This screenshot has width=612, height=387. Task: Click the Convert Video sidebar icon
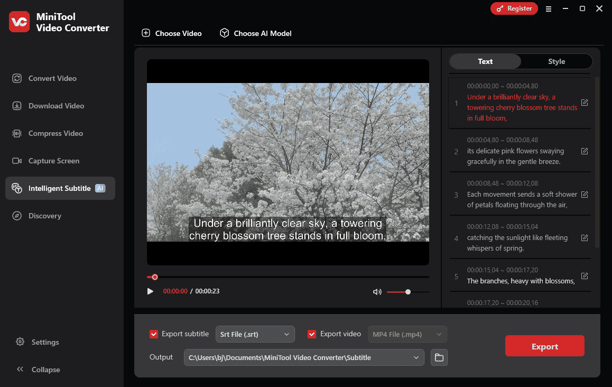click(x=17, y=78)
